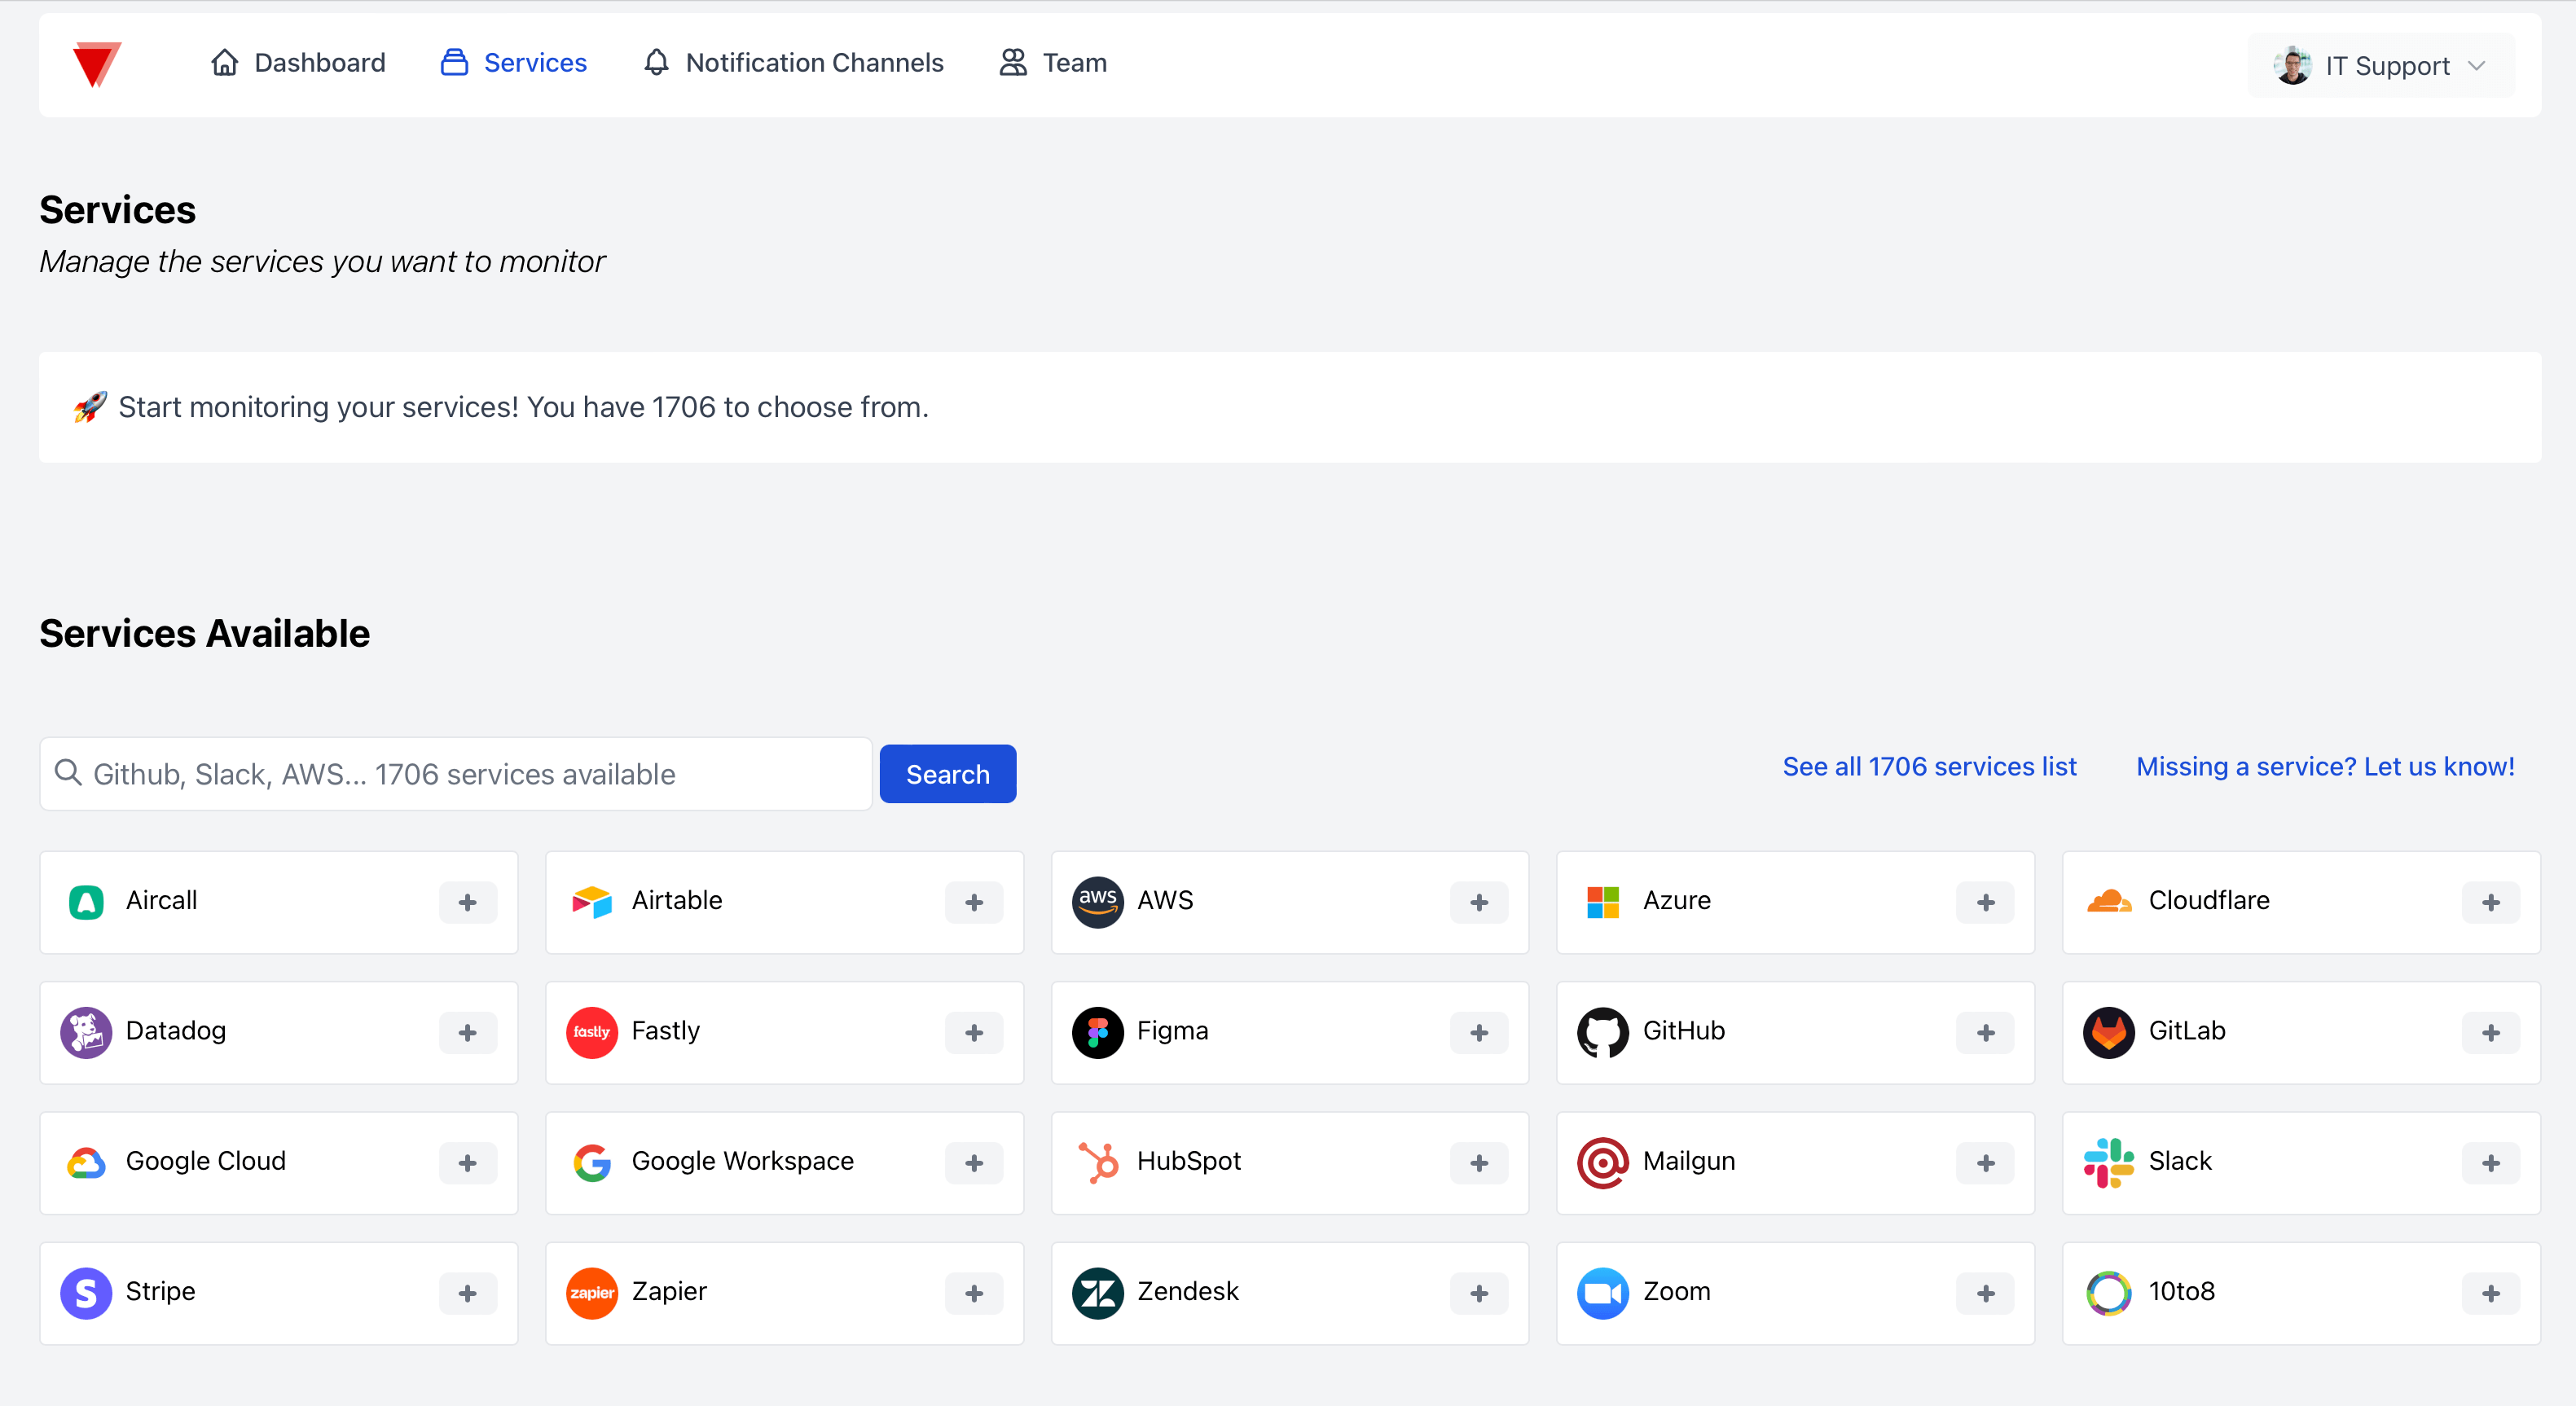Click the Fastly red logo icon
The image size is (2576, 1406).
click(x=592, y=1032)
